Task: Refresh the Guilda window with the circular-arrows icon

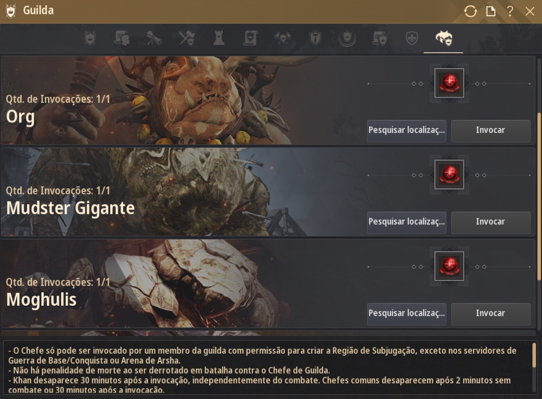Action: [471, 11]
